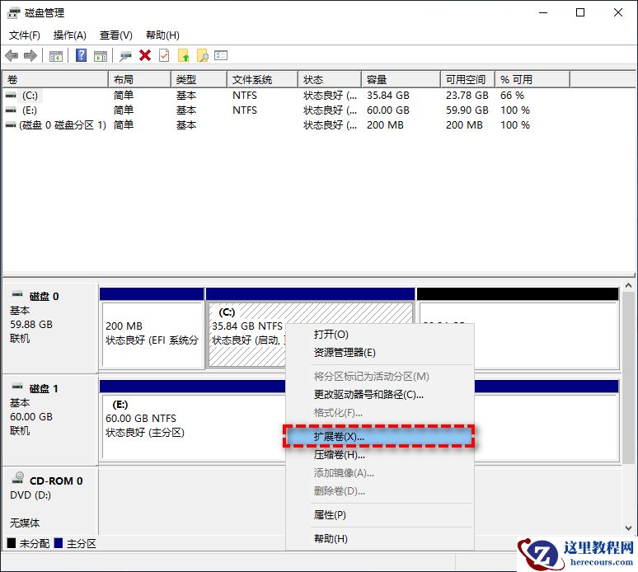This screenshot has width=638, height=572.
Task: Click scroll-up arrow of disk pane scrollbar
Action: 629,286
